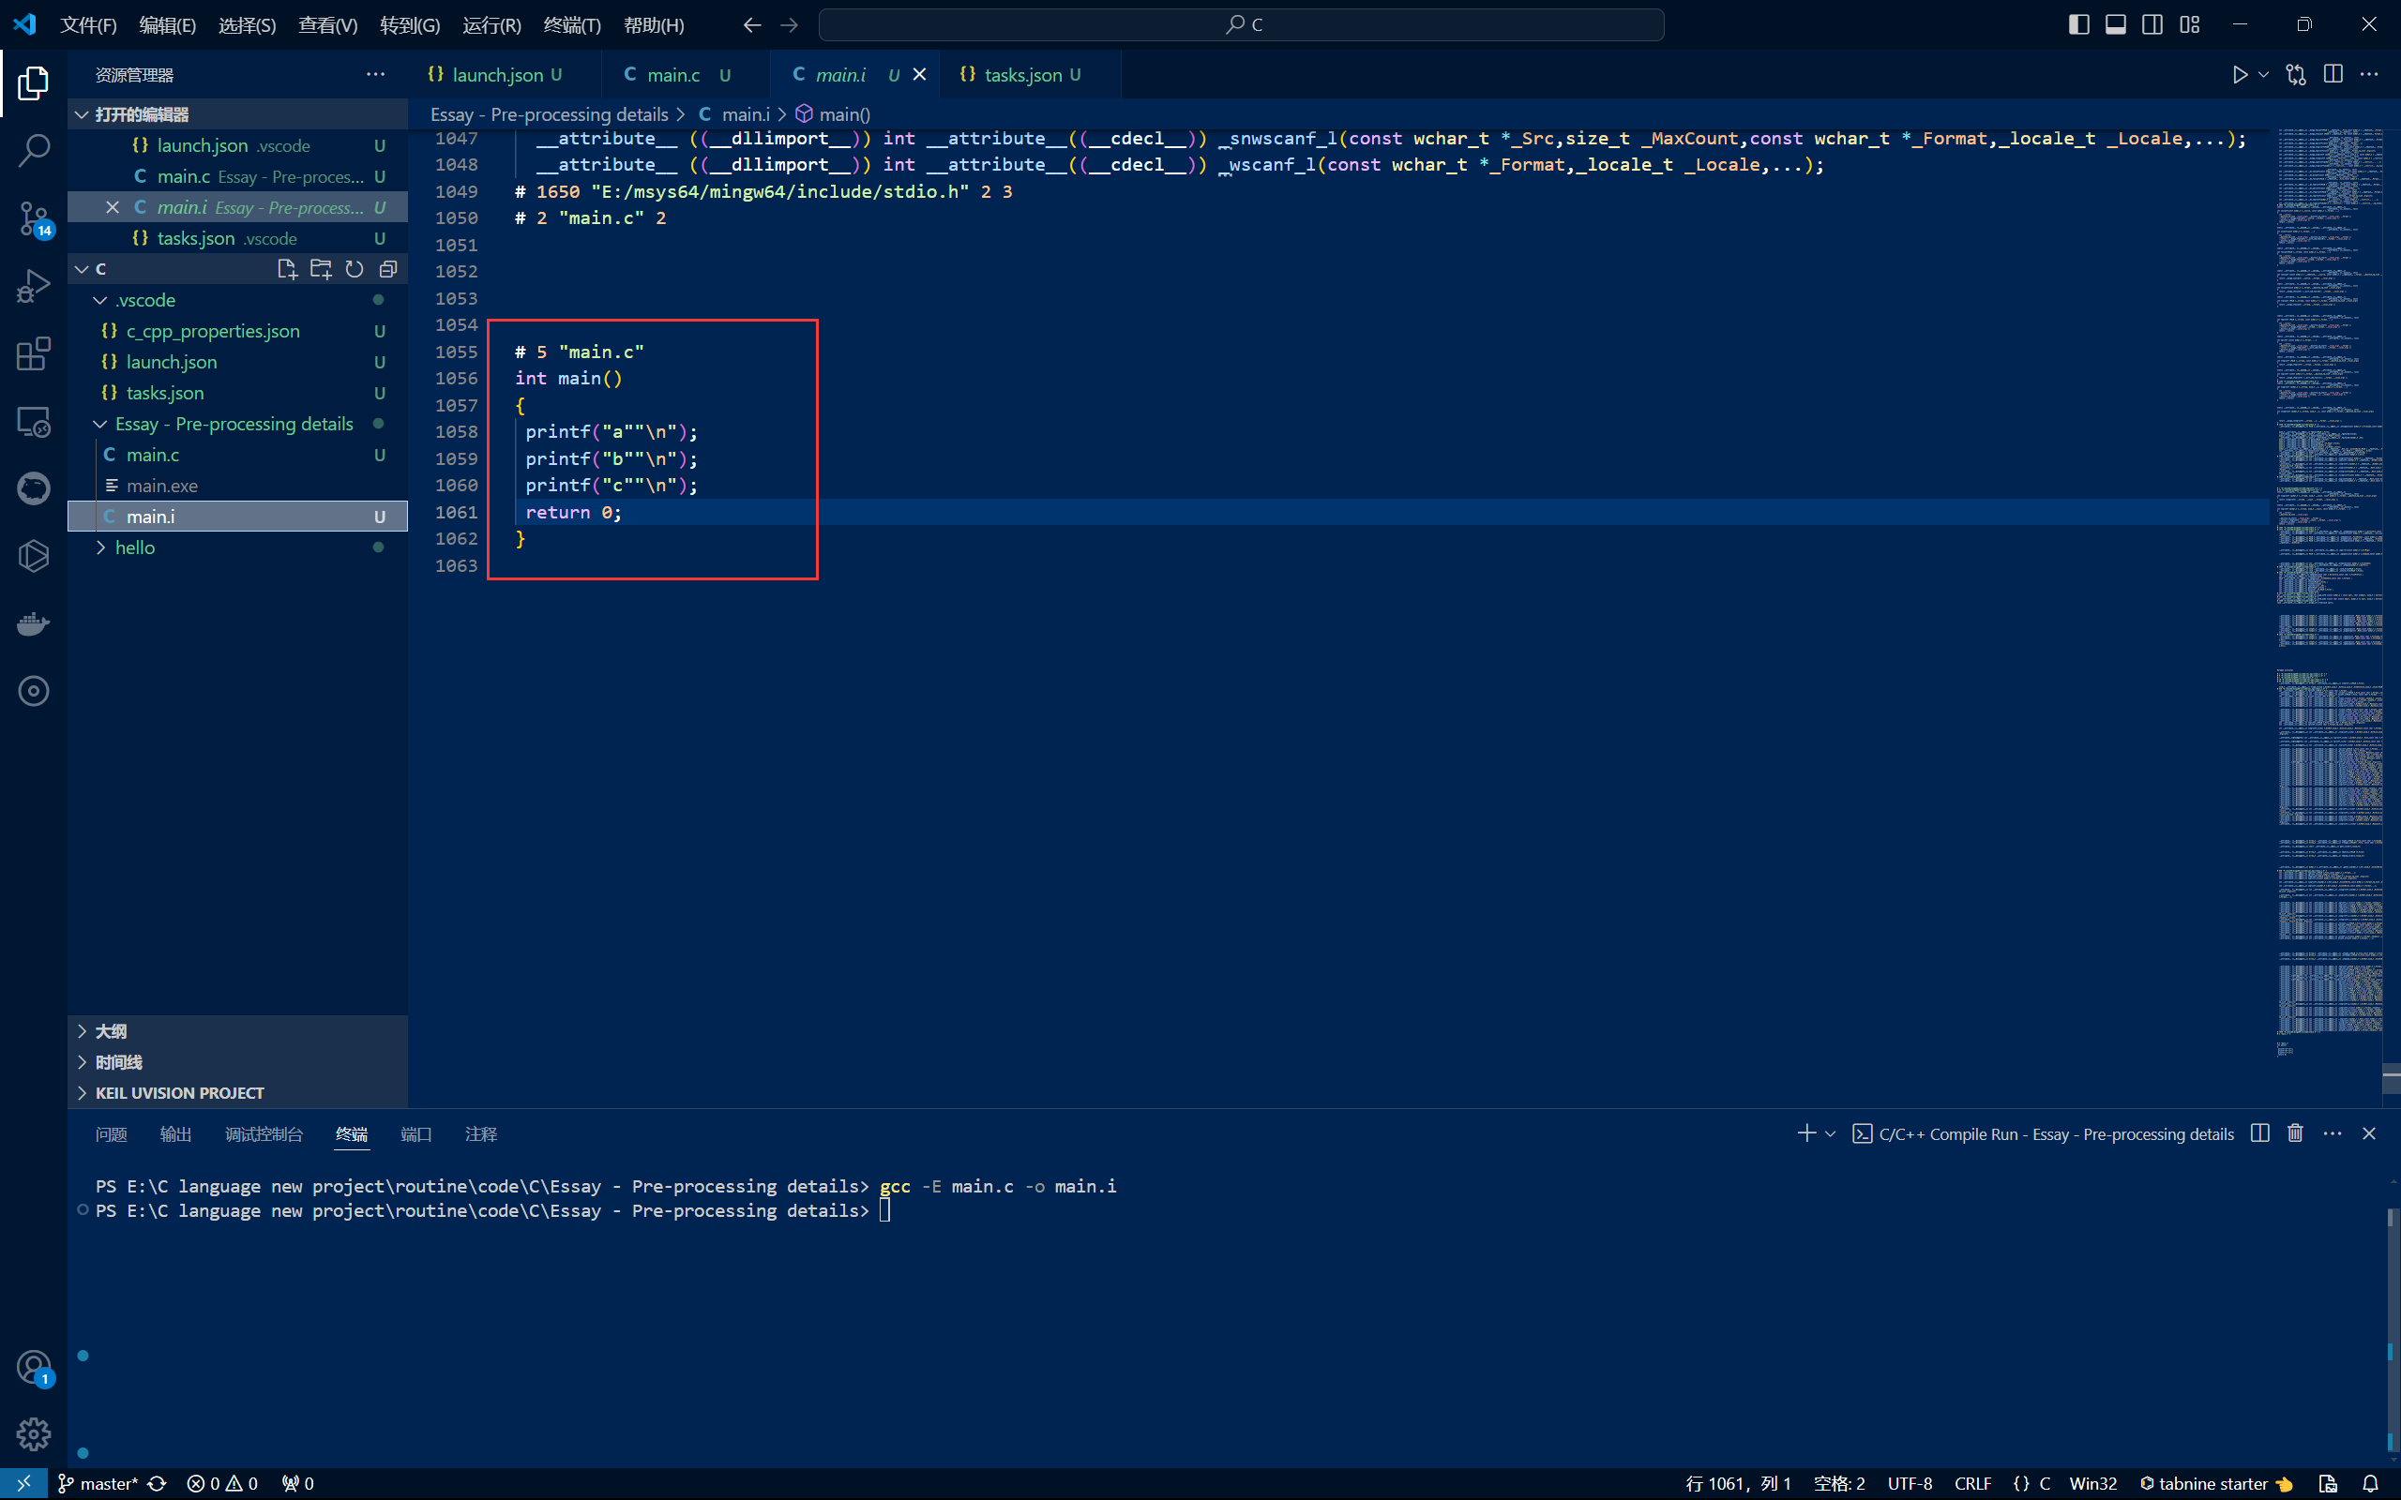The image size is (2401, 1500).
Task: Split the editor to the right
Action: click(x=2333, y=74)
